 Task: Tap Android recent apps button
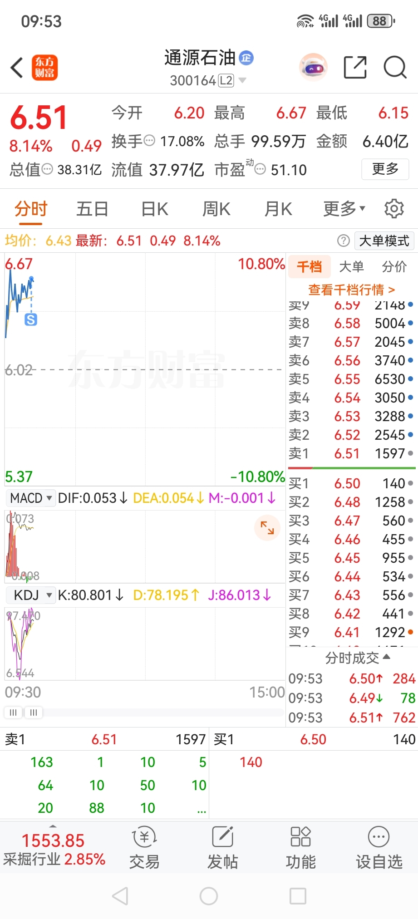(298, 896)
